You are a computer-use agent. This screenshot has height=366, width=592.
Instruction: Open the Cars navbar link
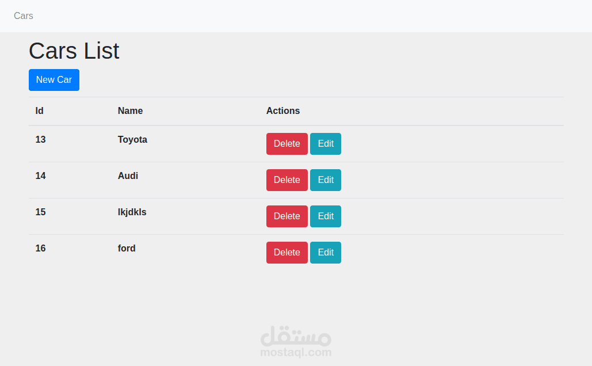24,16
